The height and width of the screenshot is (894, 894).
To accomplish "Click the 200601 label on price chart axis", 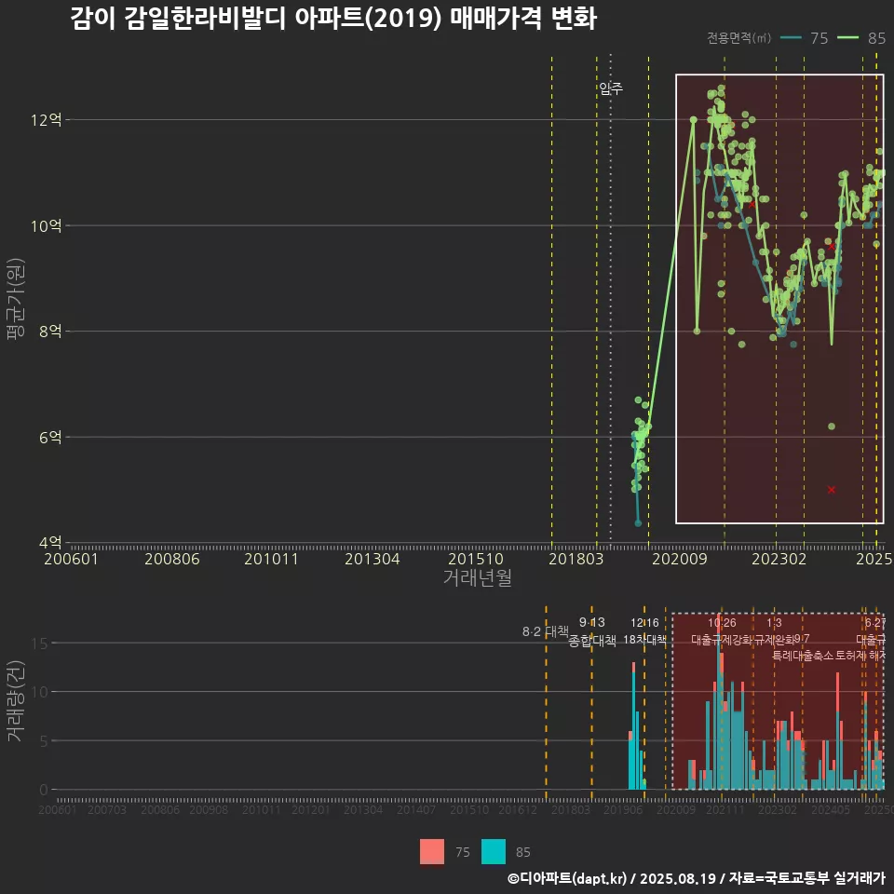I will pyautogui.click(x=72, y=559).
